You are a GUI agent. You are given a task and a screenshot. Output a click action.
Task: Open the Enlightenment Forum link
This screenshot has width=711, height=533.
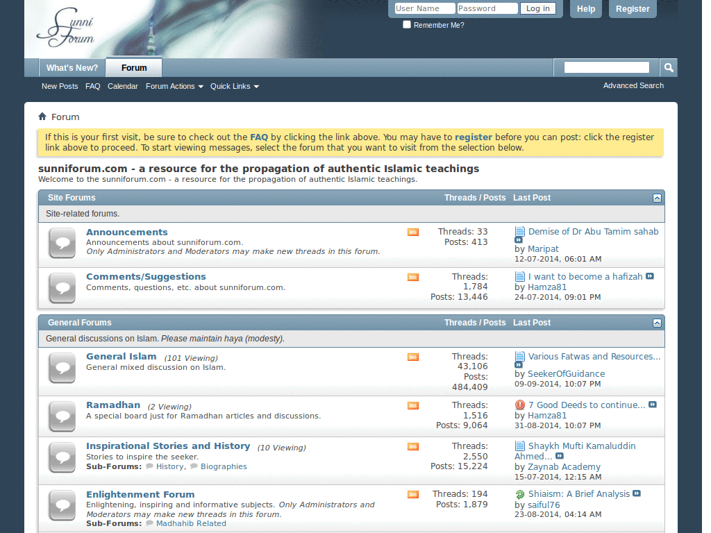click(140, 494)
